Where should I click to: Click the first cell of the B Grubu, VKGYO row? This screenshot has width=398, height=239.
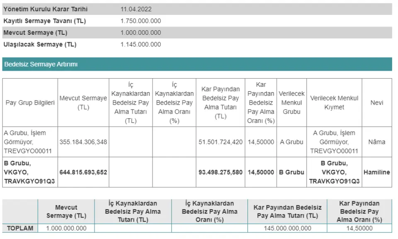tap(30, 172)
